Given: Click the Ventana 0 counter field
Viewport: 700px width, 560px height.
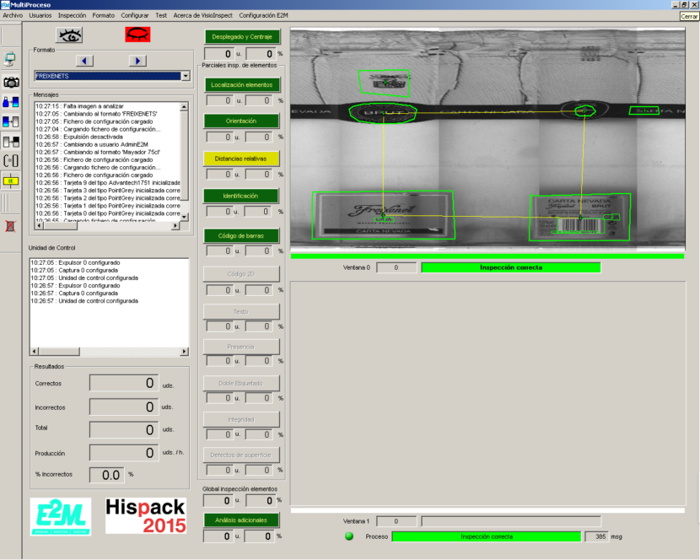Looking at the screenshot, I should [x=396, y=267].
